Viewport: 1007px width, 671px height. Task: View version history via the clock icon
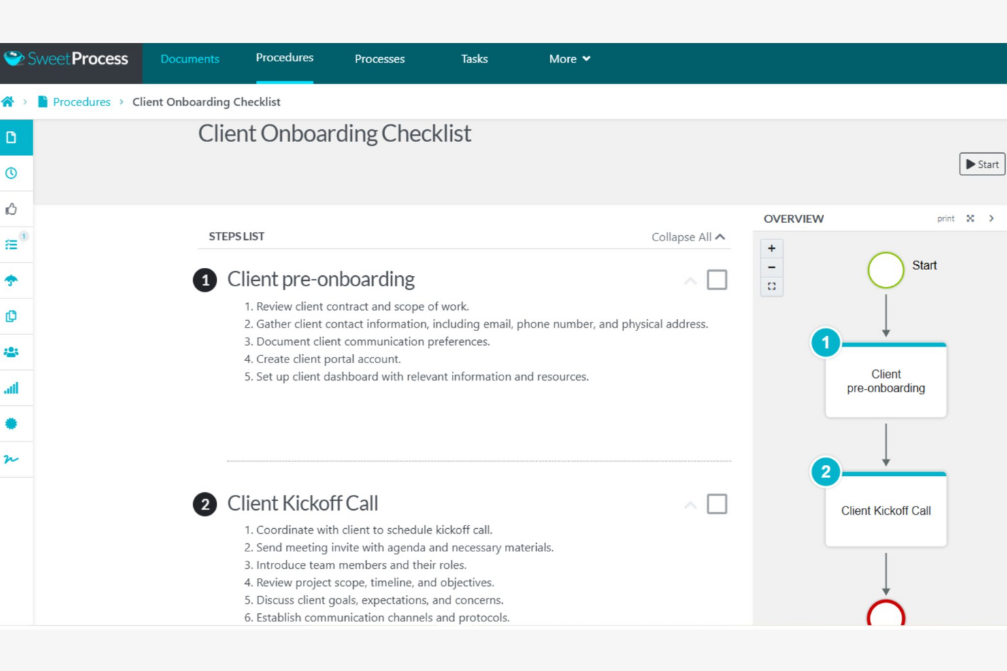[11, 173]
